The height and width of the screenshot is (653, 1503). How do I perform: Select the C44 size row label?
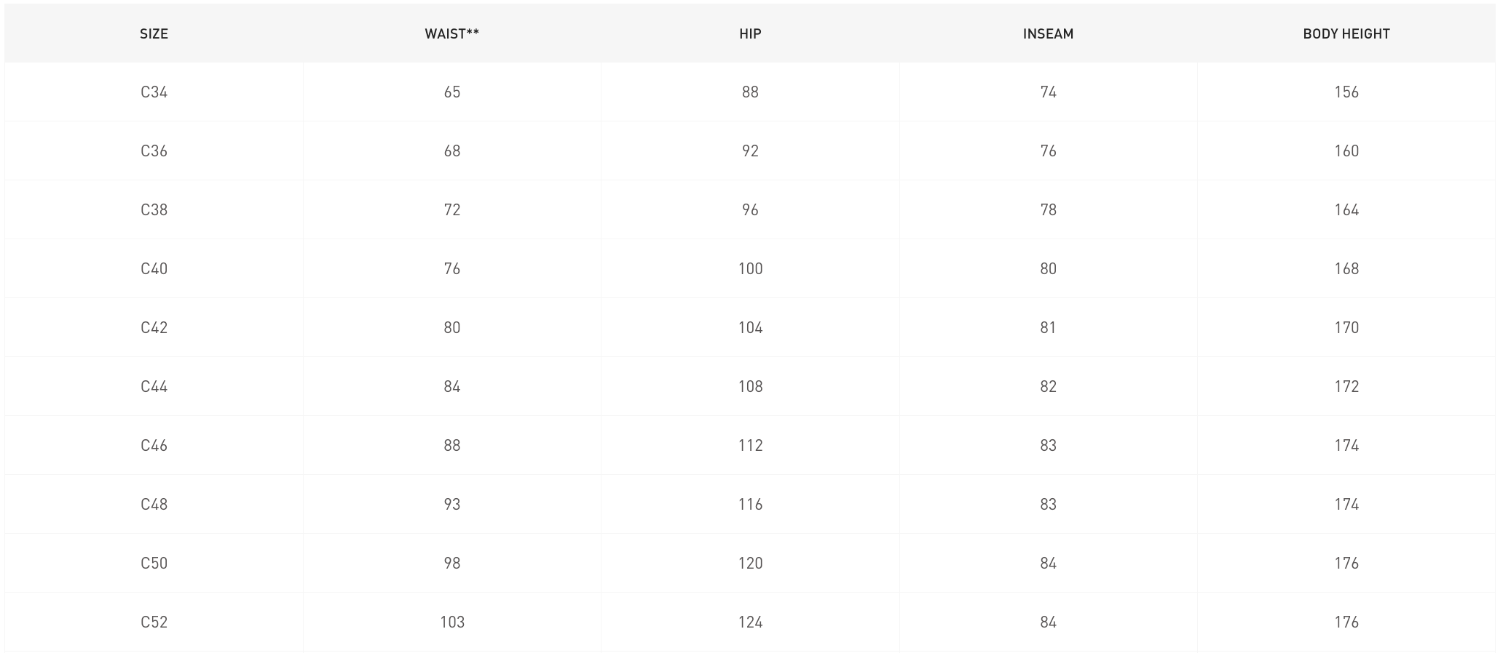pyautogui.click(x=154, y=387)
